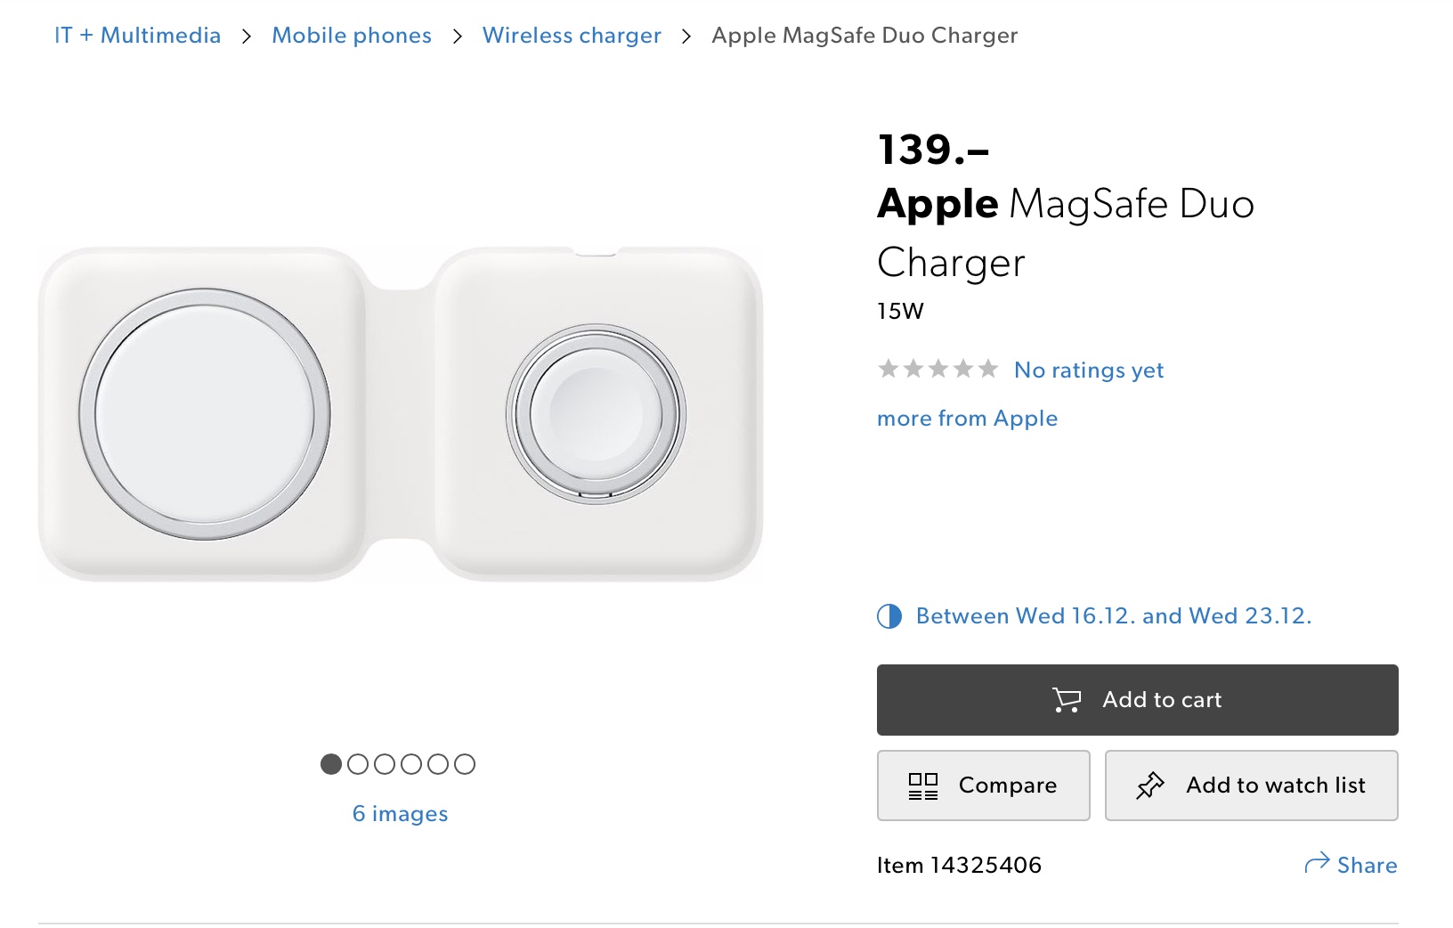This screenshot has height=928, width=1453.
Task: Click the shopping cart icon
Action: click(x=1066, y=700)
